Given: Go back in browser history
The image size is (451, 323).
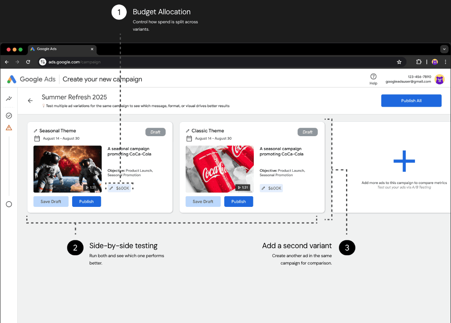Looking at the screenshot, I should point(7,62).
